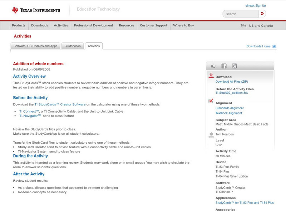This screenshot has width=286, height=211.
Task: Open the Products menu
Action: point(19,25)
